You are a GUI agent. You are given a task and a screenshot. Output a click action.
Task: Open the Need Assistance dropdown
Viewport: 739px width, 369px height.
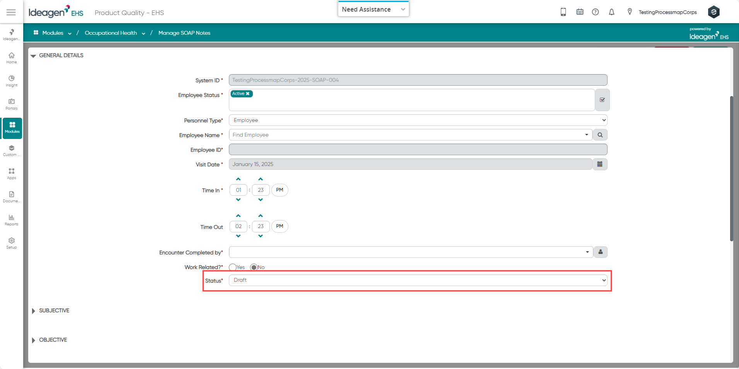coord(373,9)
